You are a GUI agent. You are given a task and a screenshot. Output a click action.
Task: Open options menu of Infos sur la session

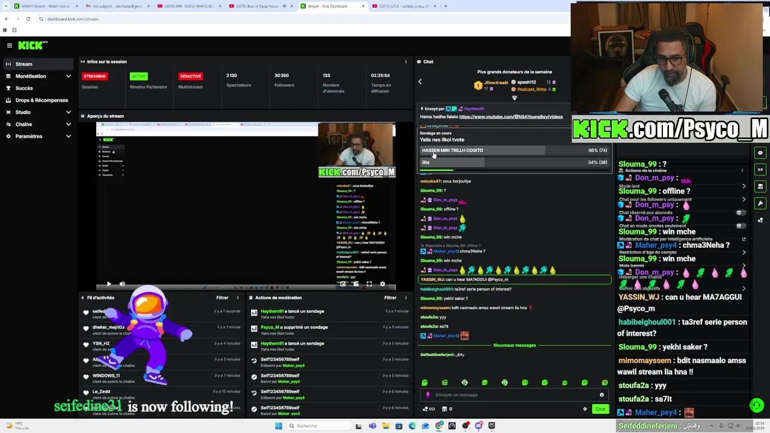pos(406,61)
